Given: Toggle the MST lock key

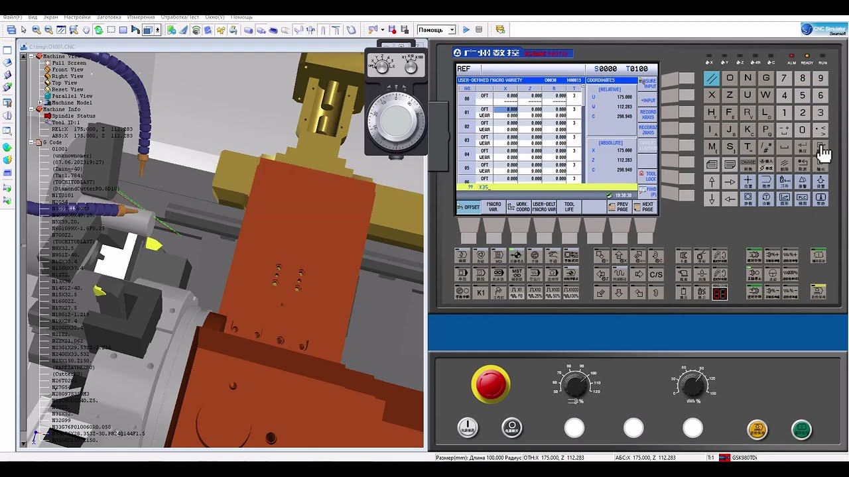Looking at the screenshot, I should pyautogui.click(x=517, y=274).
